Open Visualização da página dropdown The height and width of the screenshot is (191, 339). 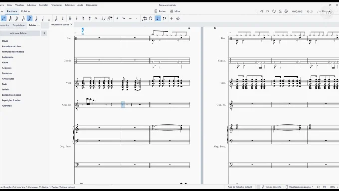coord(299,187)
